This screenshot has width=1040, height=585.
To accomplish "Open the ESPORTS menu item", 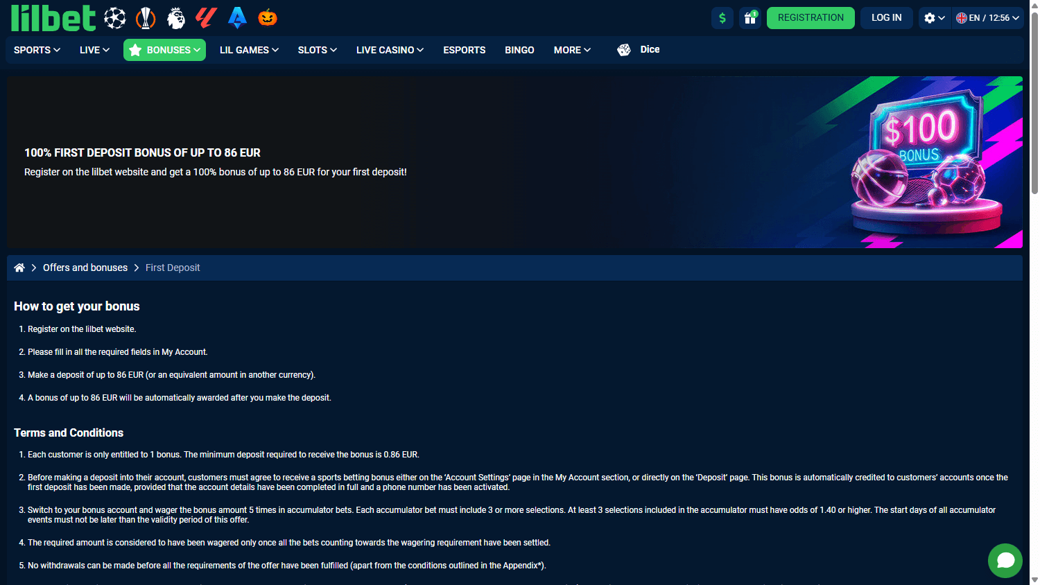I will coord(465,50).
